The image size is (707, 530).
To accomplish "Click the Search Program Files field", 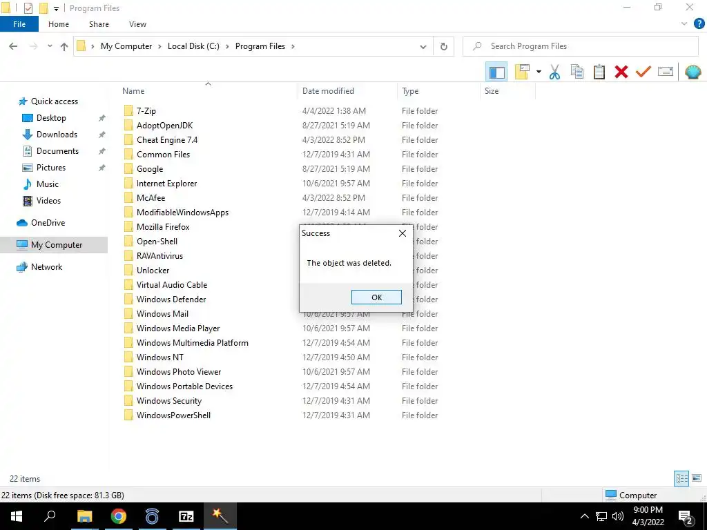I will (x=580, y=46).
